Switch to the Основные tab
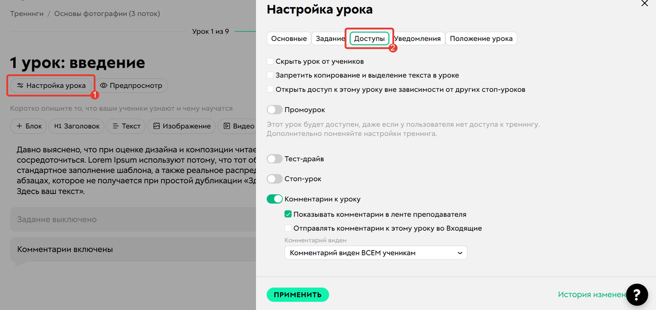The image size is (656, 310). coord(289,39)
